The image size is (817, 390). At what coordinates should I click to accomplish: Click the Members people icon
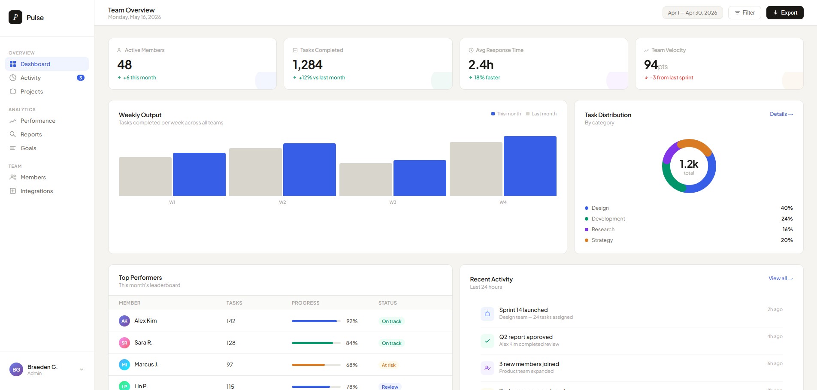pos(13,177)
